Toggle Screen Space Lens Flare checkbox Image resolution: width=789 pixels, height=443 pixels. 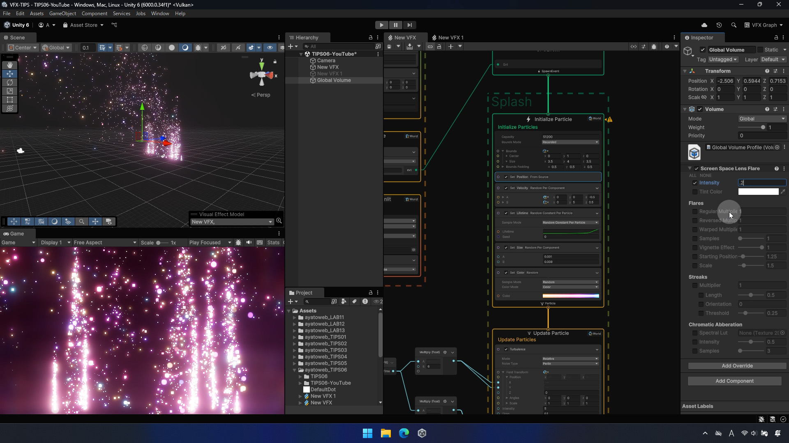tap(697, 169)
